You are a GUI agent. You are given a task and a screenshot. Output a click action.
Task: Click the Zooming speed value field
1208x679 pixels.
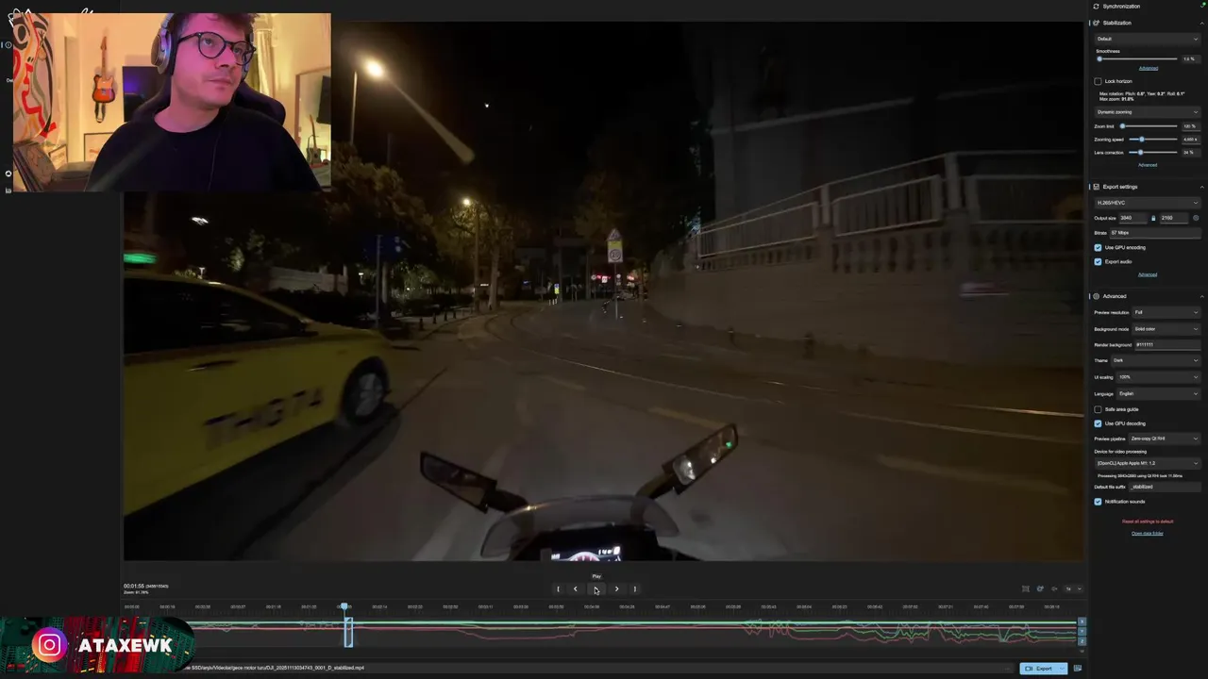pyautogui.click(x=1189, y=140)
